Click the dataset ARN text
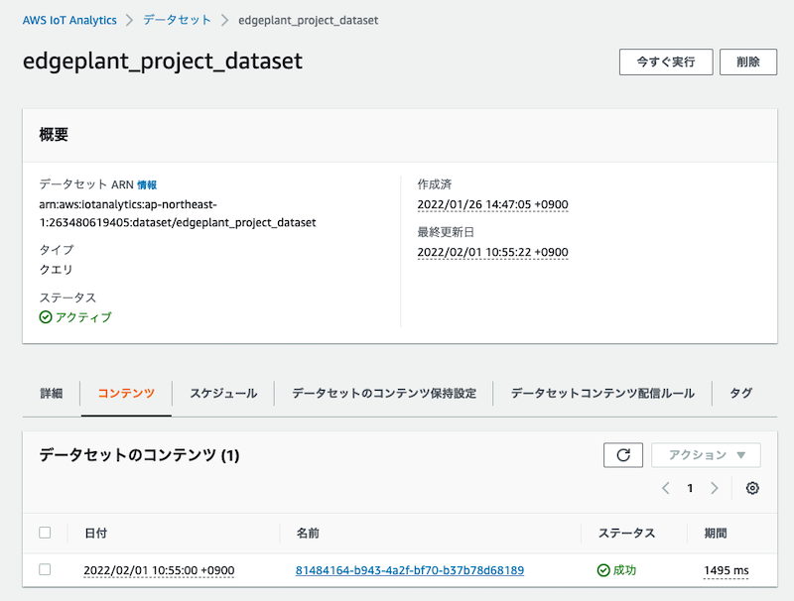This screenshot has width=794, height=601. pos(178,213)
